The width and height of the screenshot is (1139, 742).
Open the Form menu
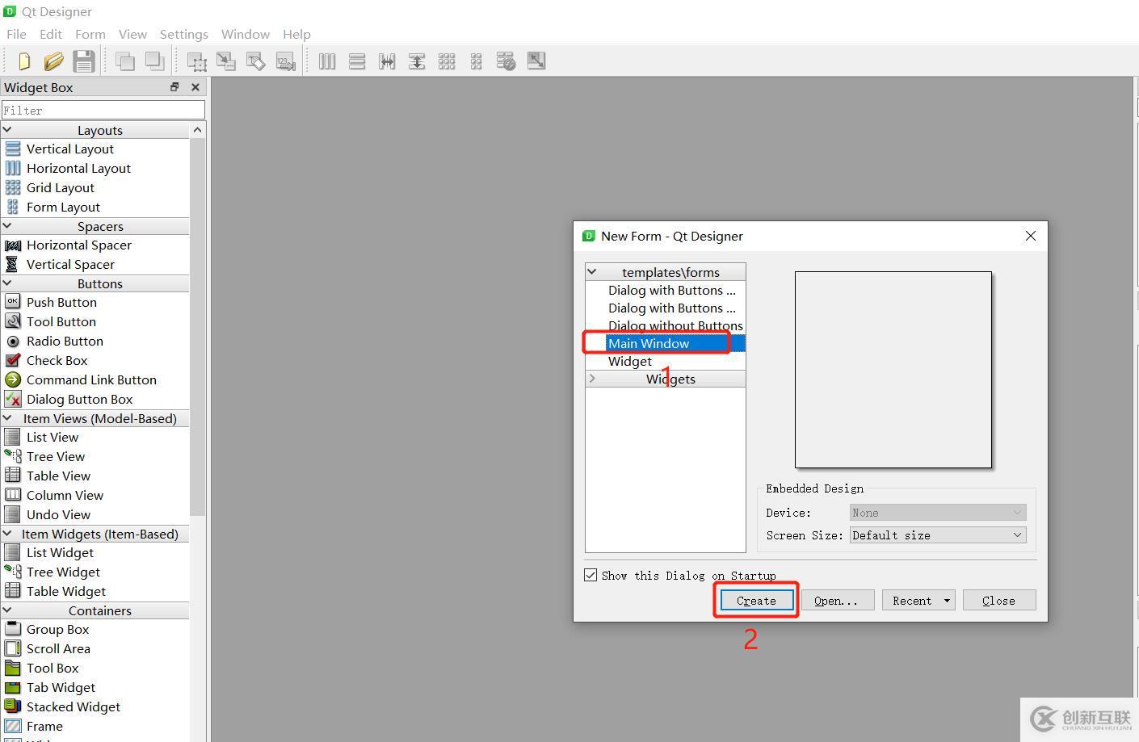click(90, 34)
